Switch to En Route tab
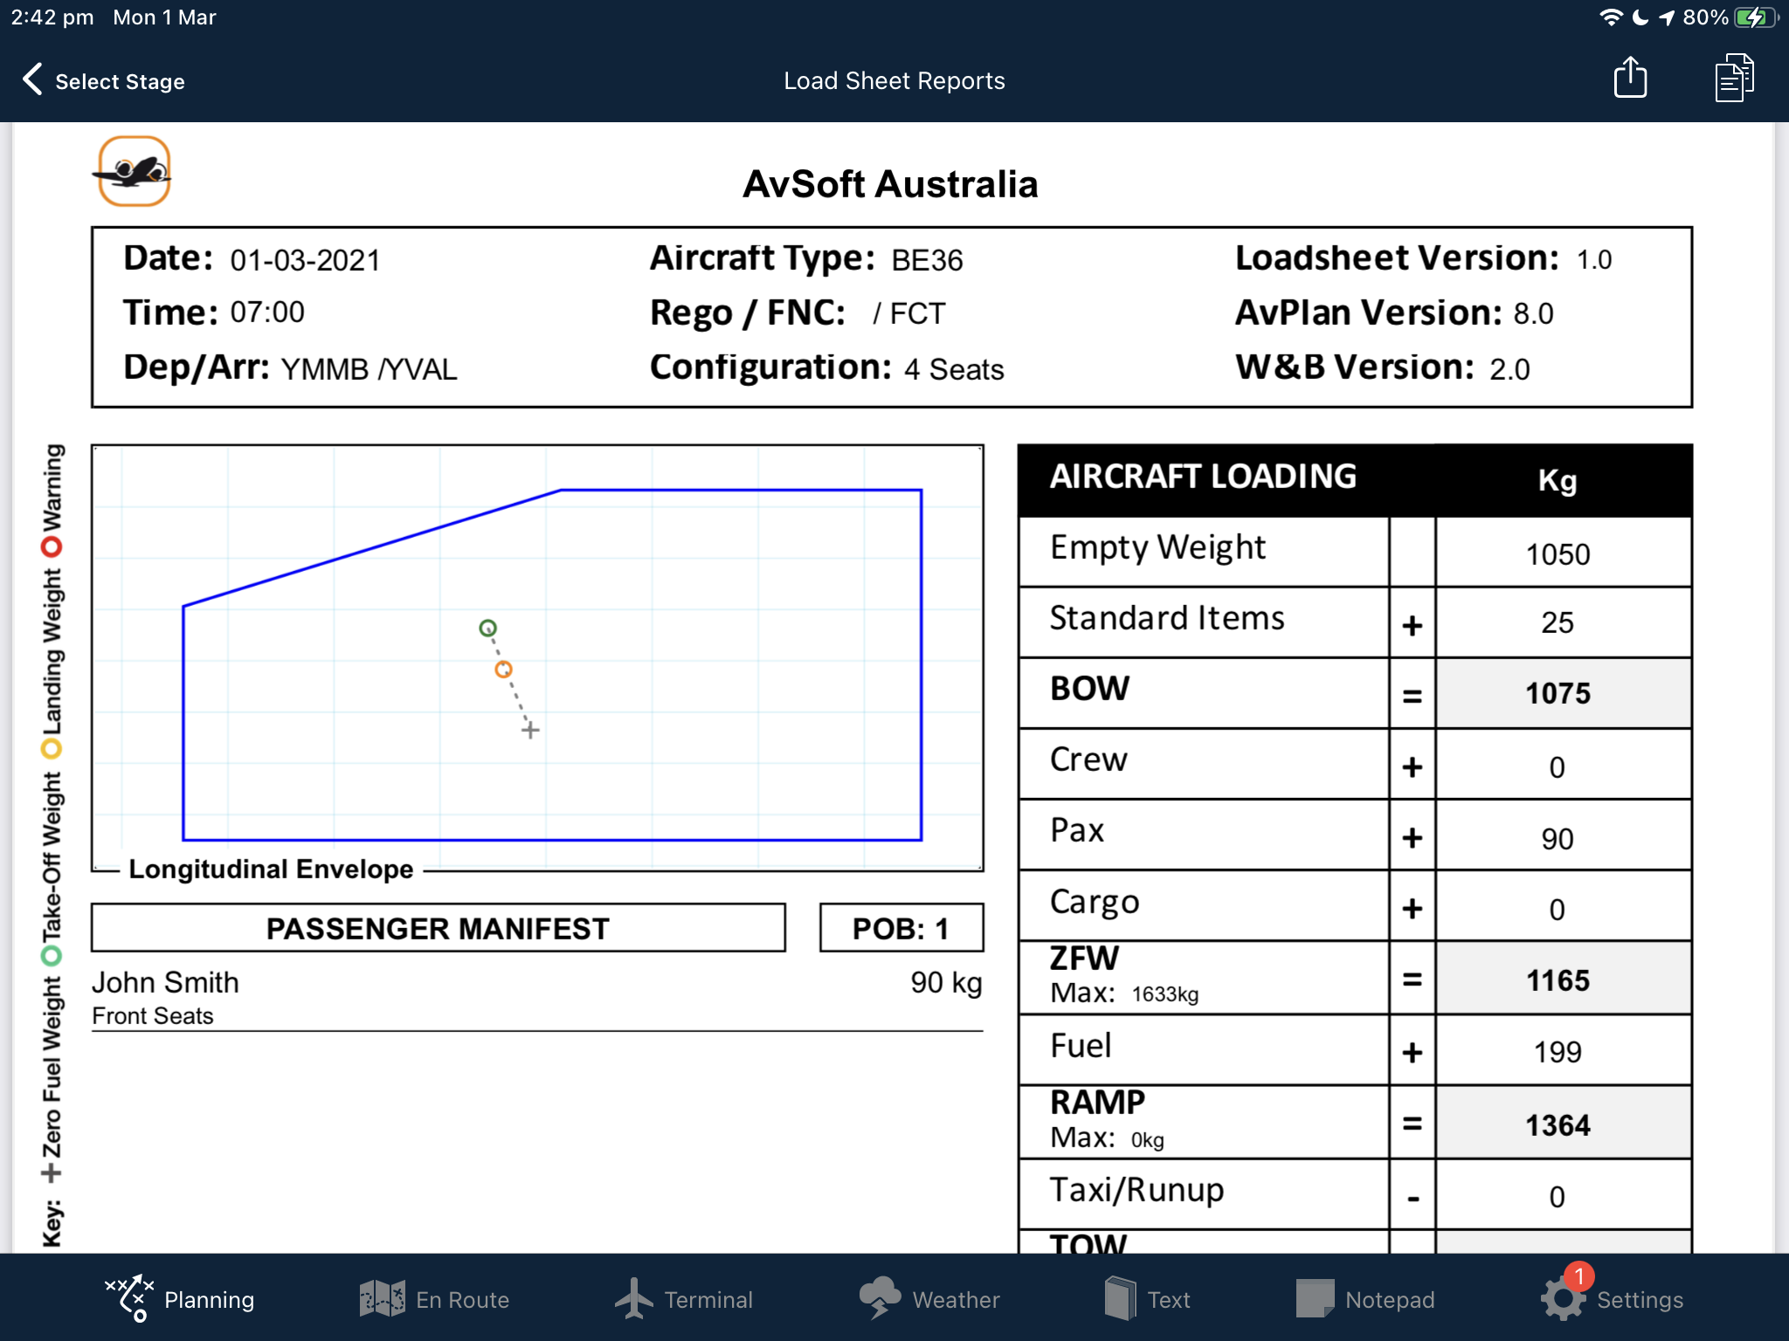Image resolution: width=1789 pixels, height=1341 pixels. [x=434, y=1299]
